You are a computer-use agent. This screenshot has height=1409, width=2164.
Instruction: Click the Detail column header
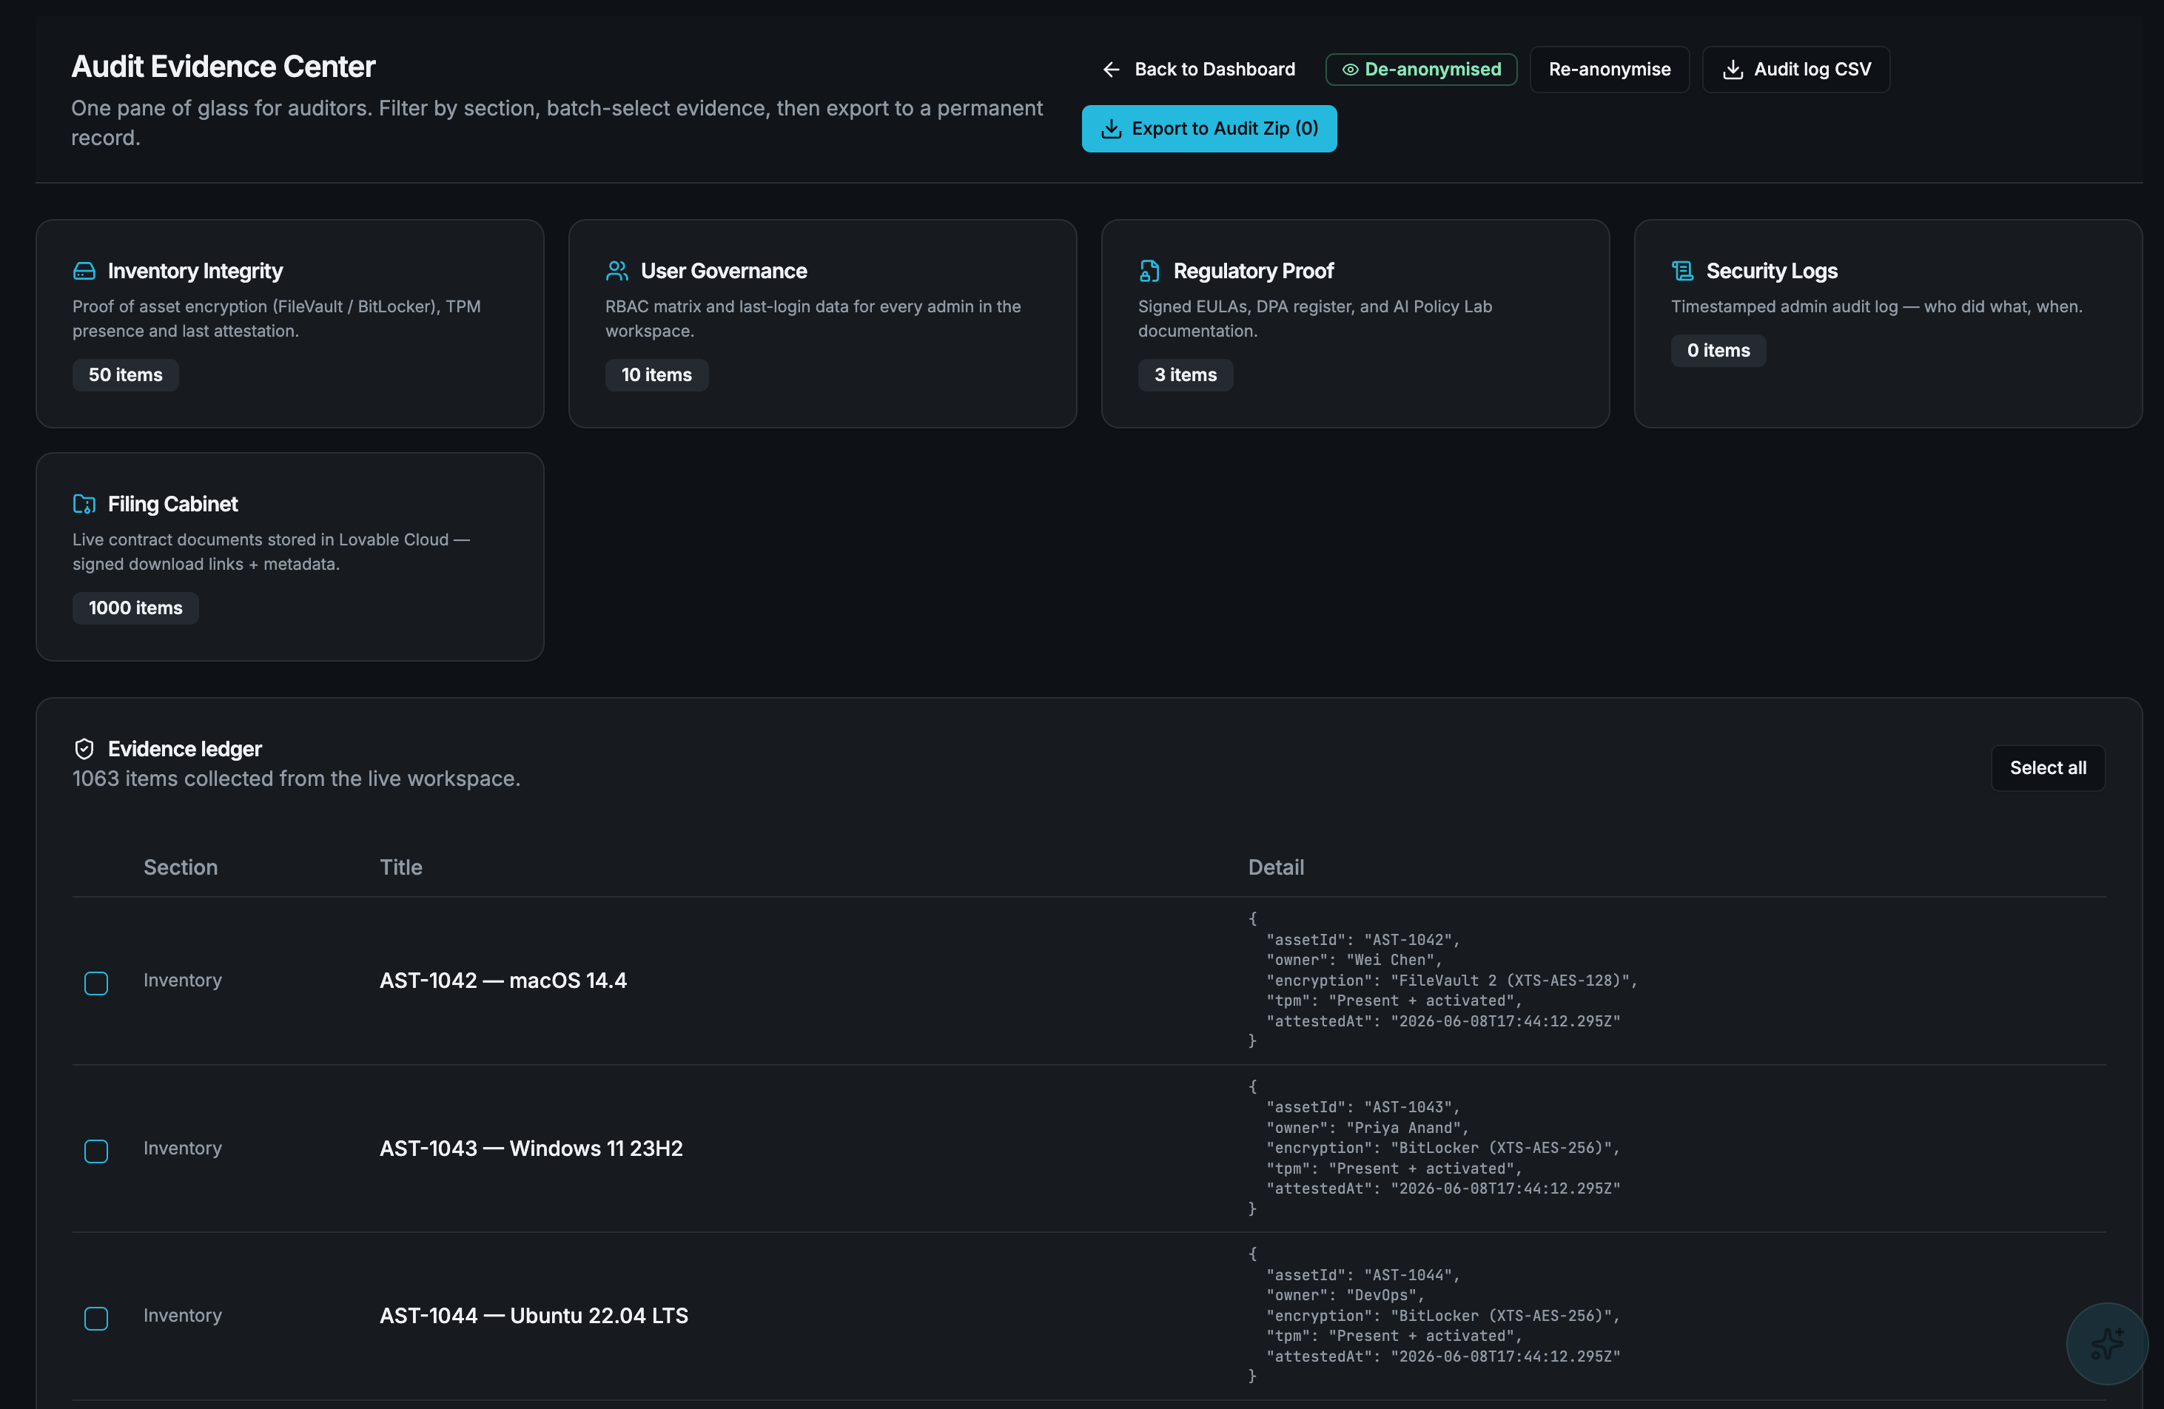click(1276, 867)
